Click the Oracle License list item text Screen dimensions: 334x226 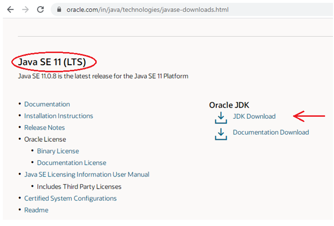point(45,139)
